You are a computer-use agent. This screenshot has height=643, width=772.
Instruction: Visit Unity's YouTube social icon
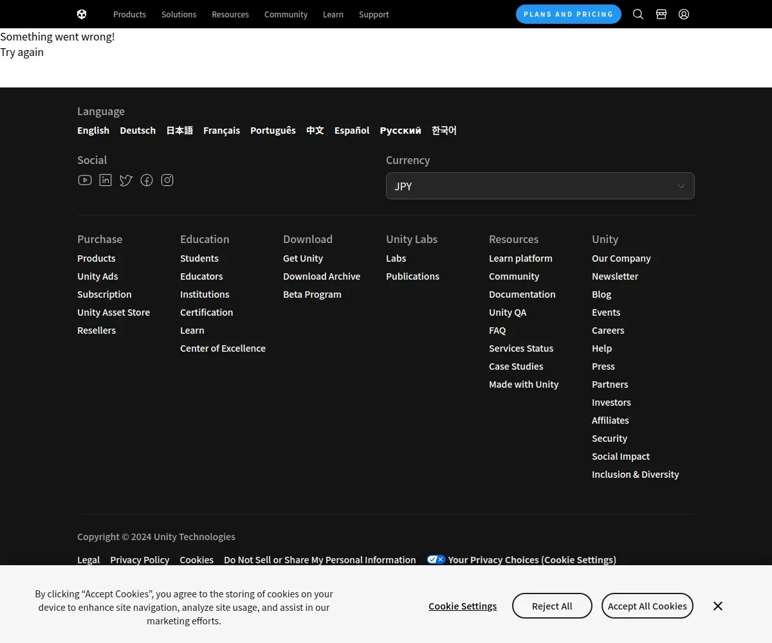[x=85, y=180]
